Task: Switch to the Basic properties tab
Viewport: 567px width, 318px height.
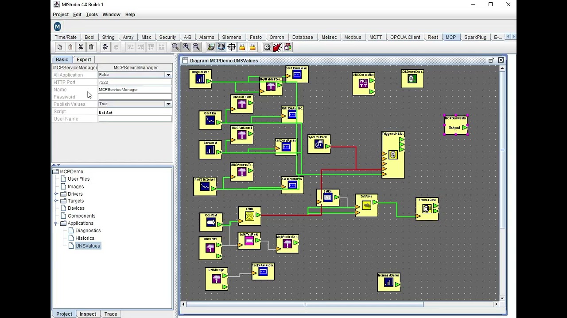Action: pos(62,60)
